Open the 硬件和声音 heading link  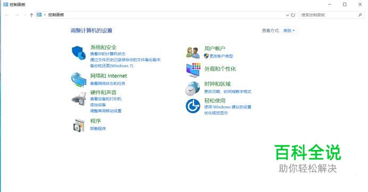click(103, 93)
